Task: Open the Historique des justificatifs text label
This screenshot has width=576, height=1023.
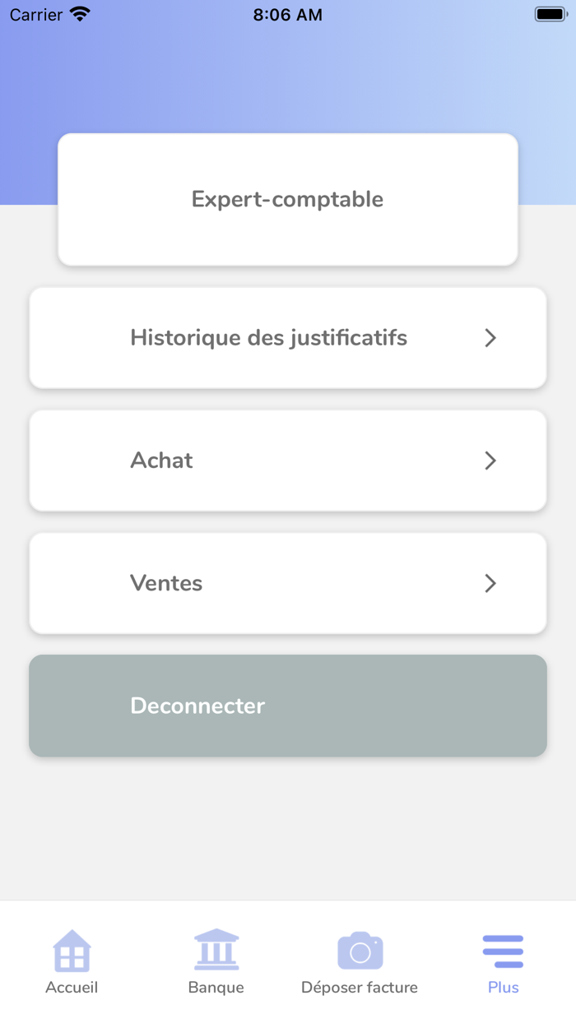Action: [x=268, y=338]
